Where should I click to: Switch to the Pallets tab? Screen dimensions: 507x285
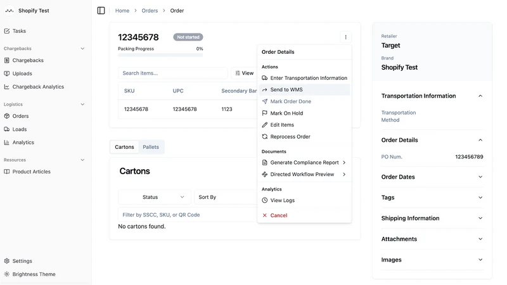pyautogui.click(x=151, y=147)
